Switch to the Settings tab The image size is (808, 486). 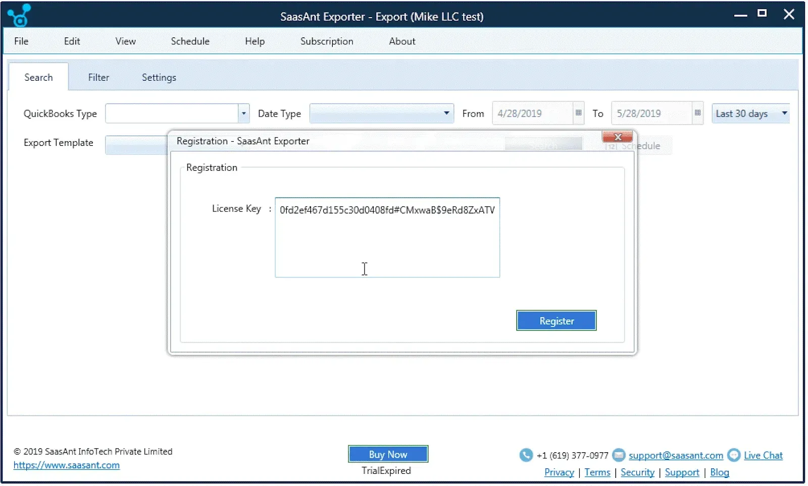coord(159,77)
